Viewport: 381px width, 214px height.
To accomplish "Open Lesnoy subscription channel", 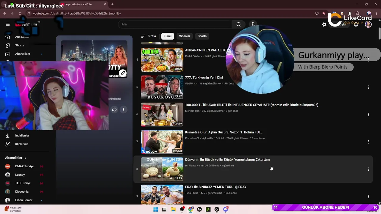I will [20, 175].
